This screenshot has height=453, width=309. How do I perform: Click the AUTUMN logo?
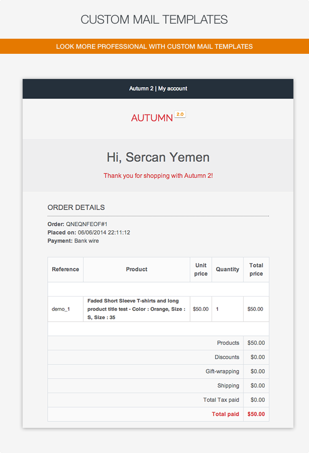point(152,118)
